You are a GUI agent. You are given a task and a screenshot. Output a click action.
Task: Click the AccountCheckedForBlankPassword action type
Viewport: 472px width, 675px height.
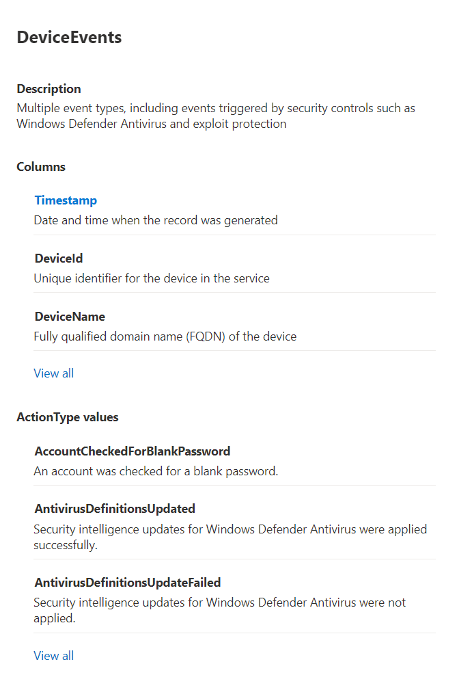point(133,451)
